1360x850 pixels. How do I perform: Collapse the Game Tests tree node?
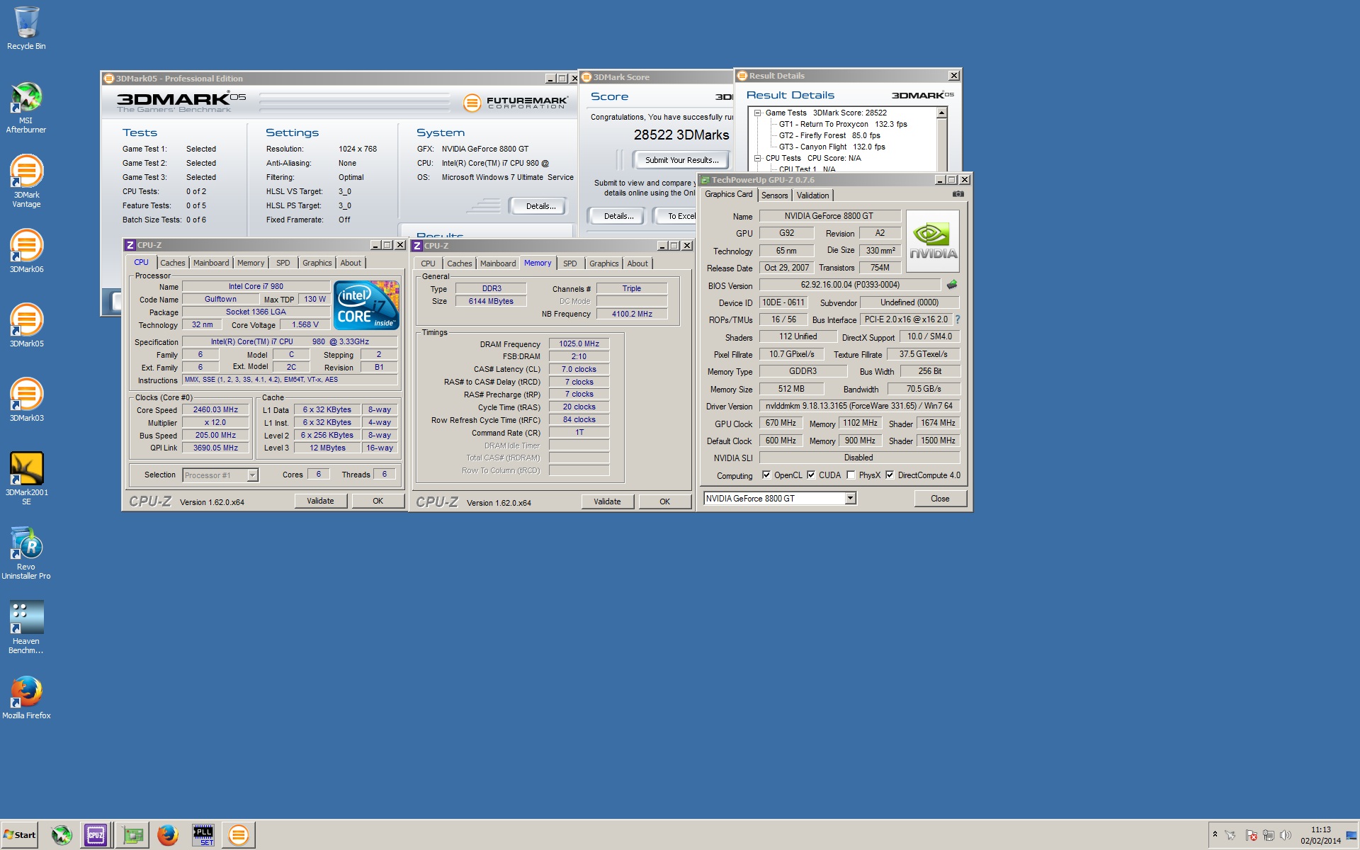click(757, 113)
